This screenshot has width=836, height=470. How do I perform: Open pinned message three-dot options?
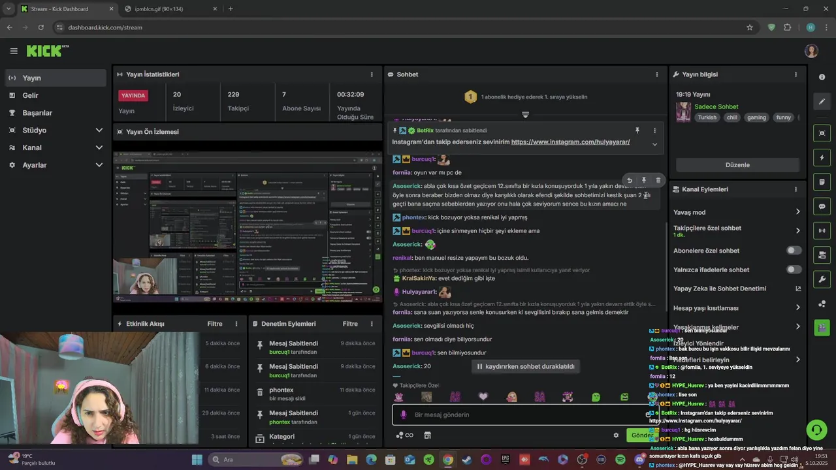point(654,131)
